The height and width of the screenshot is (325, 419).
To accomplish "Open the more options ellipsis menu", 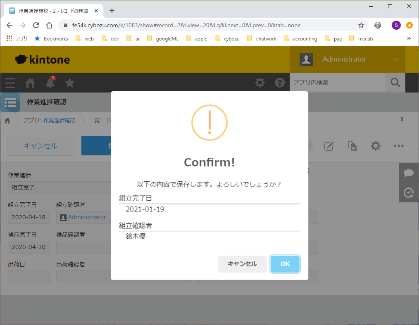I will (398, 146).
